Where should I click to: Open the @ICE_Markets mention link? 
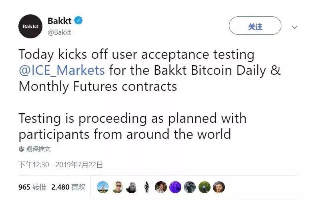point(62,70)
